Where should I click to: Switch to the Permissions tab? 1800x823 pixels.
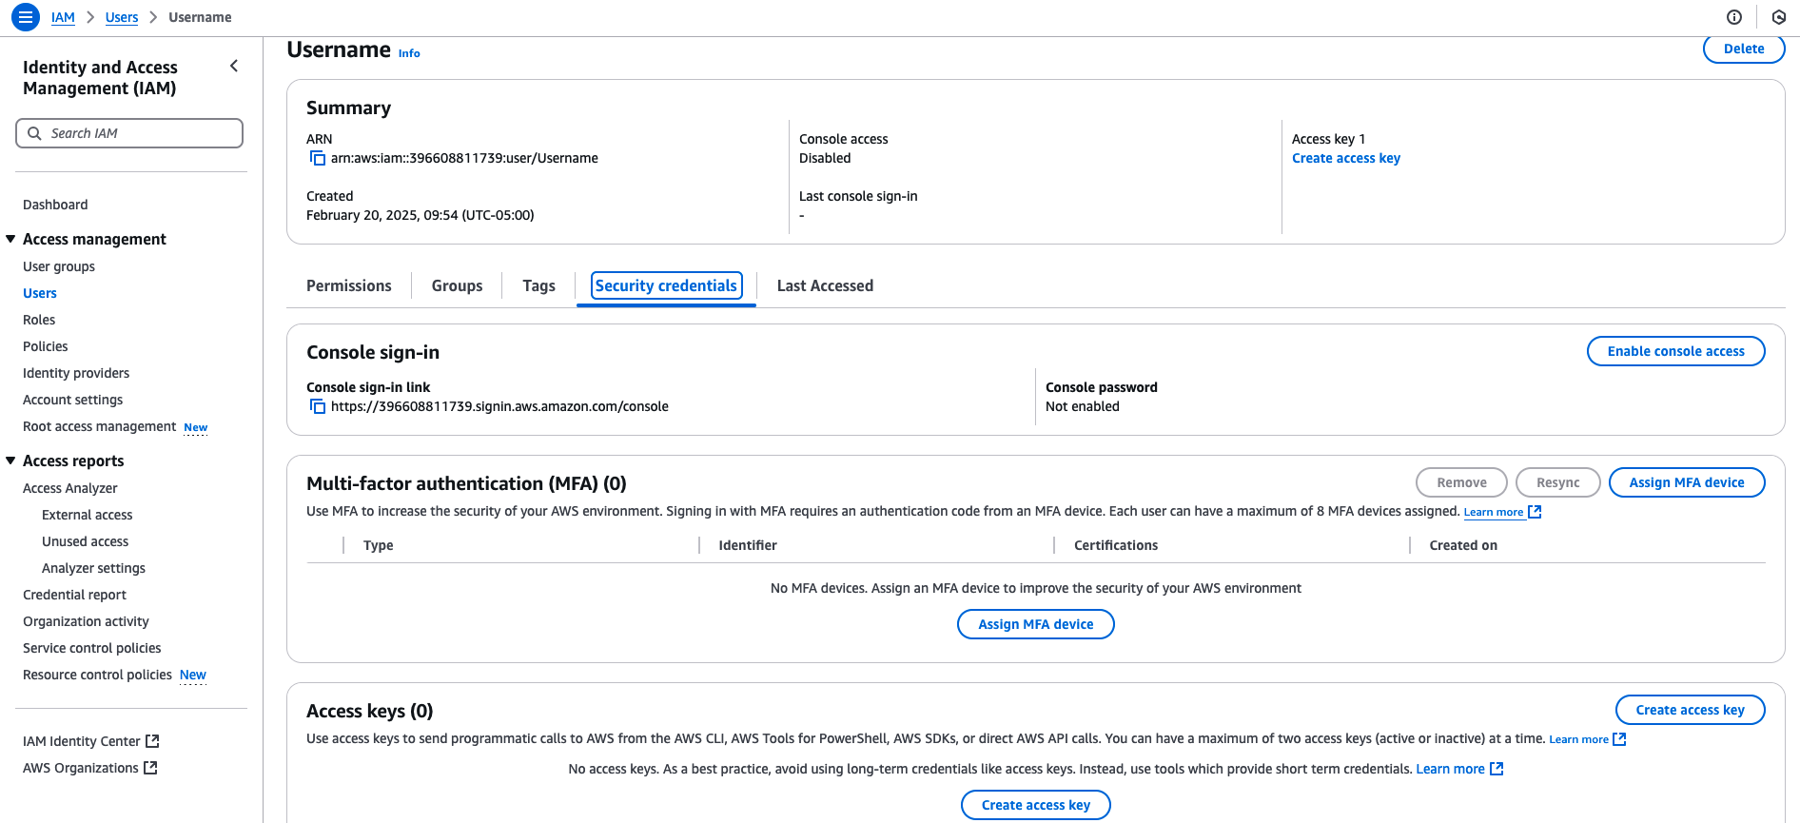click(349, 285)
